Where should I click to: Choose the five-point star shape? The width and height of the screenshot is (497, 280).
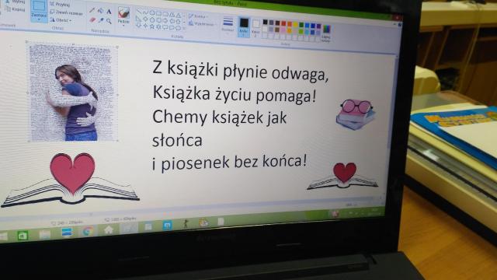[x=151, y=26]
